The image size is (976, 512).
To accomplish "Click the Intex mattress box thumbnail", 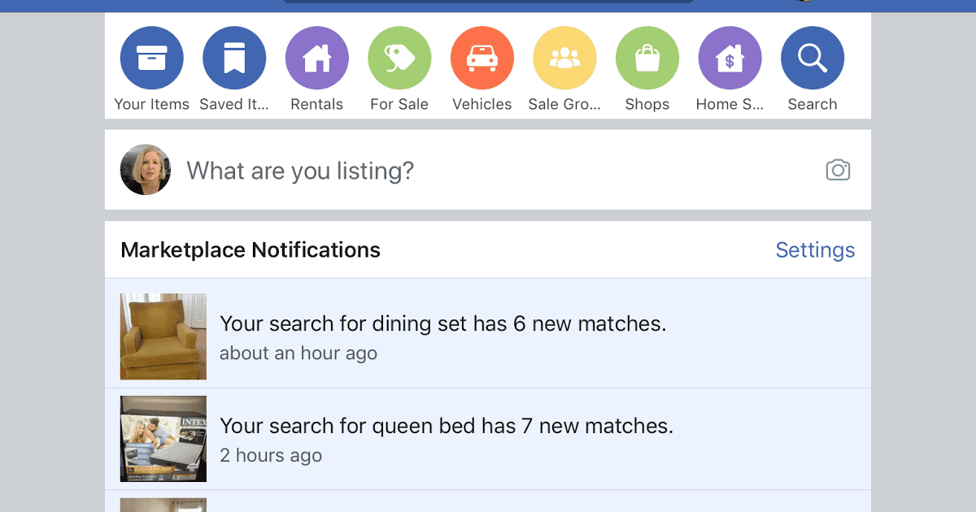I will click(x=163, y=439).
